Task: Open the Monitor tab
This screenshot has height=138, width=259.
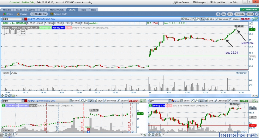Action: [7, 10]
